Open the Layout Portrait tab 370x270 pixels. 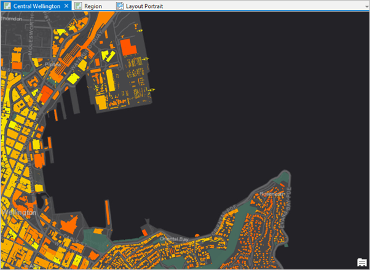click(148, 6)
